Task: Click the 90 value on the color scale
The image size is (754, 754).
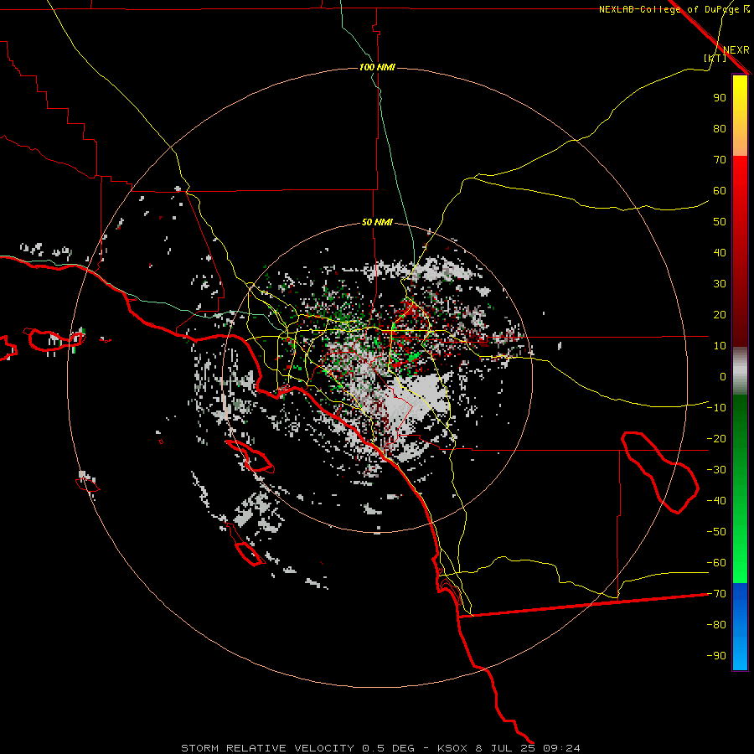Action: click(x=720, y=98)
